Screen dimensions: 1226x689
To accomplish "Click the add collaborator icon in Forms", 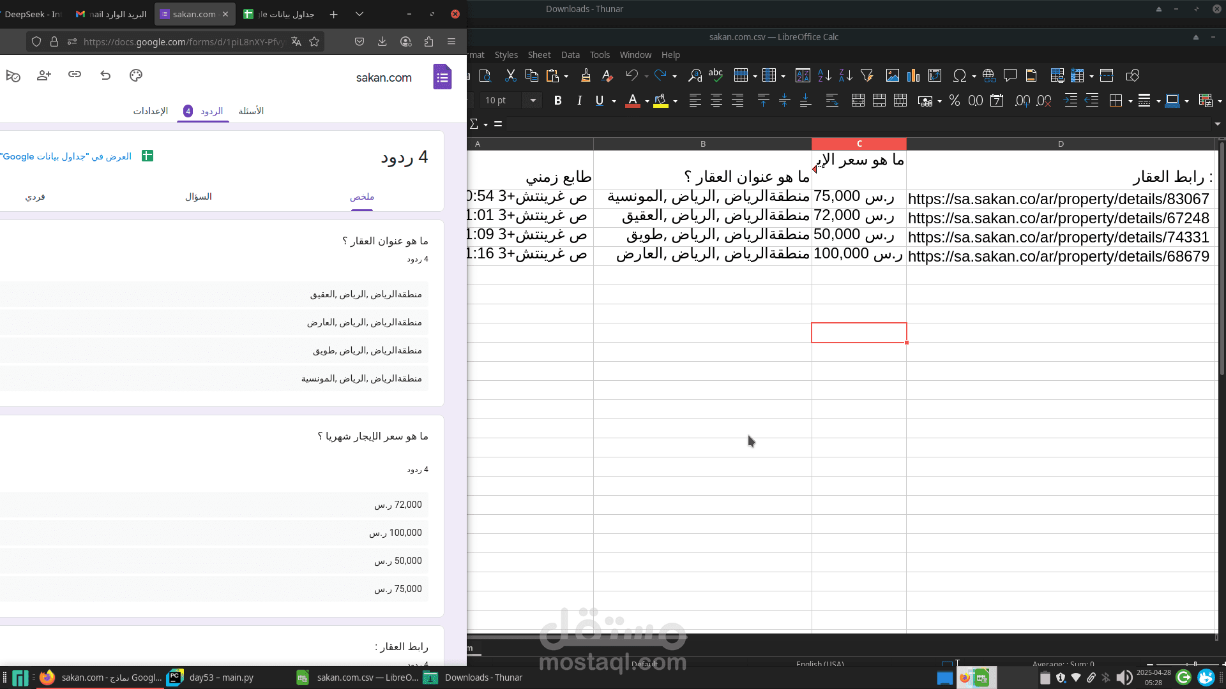I will (x=44, y=75).
